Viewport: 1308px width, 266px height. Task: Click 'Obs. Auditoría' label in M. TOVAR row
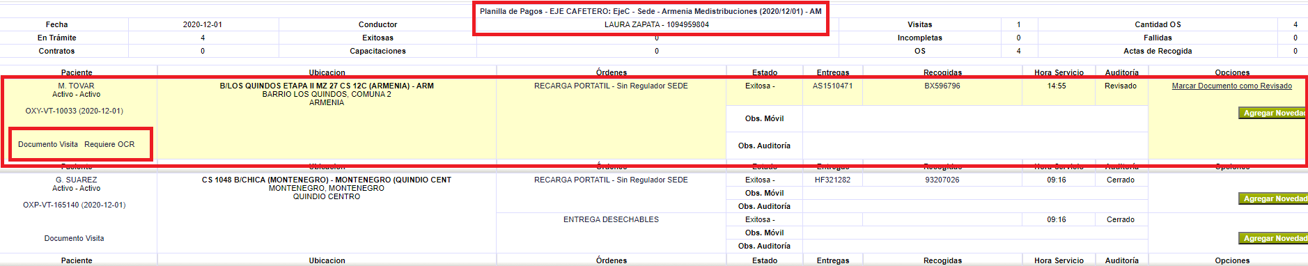point(764,146)
